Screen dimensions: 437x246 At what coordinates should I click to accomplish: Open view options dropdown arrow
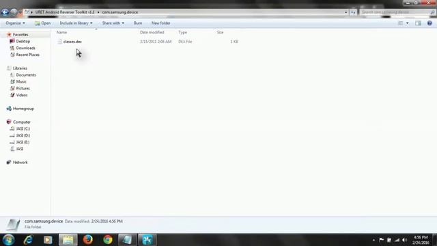[408, 23]
